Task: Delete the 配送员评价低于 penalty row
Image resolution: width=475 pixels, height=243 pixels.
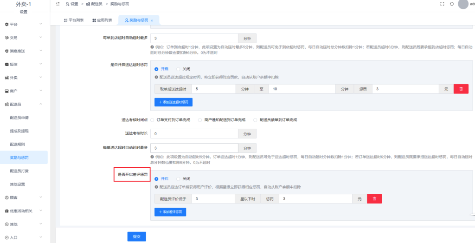Action: coord(375,199)
